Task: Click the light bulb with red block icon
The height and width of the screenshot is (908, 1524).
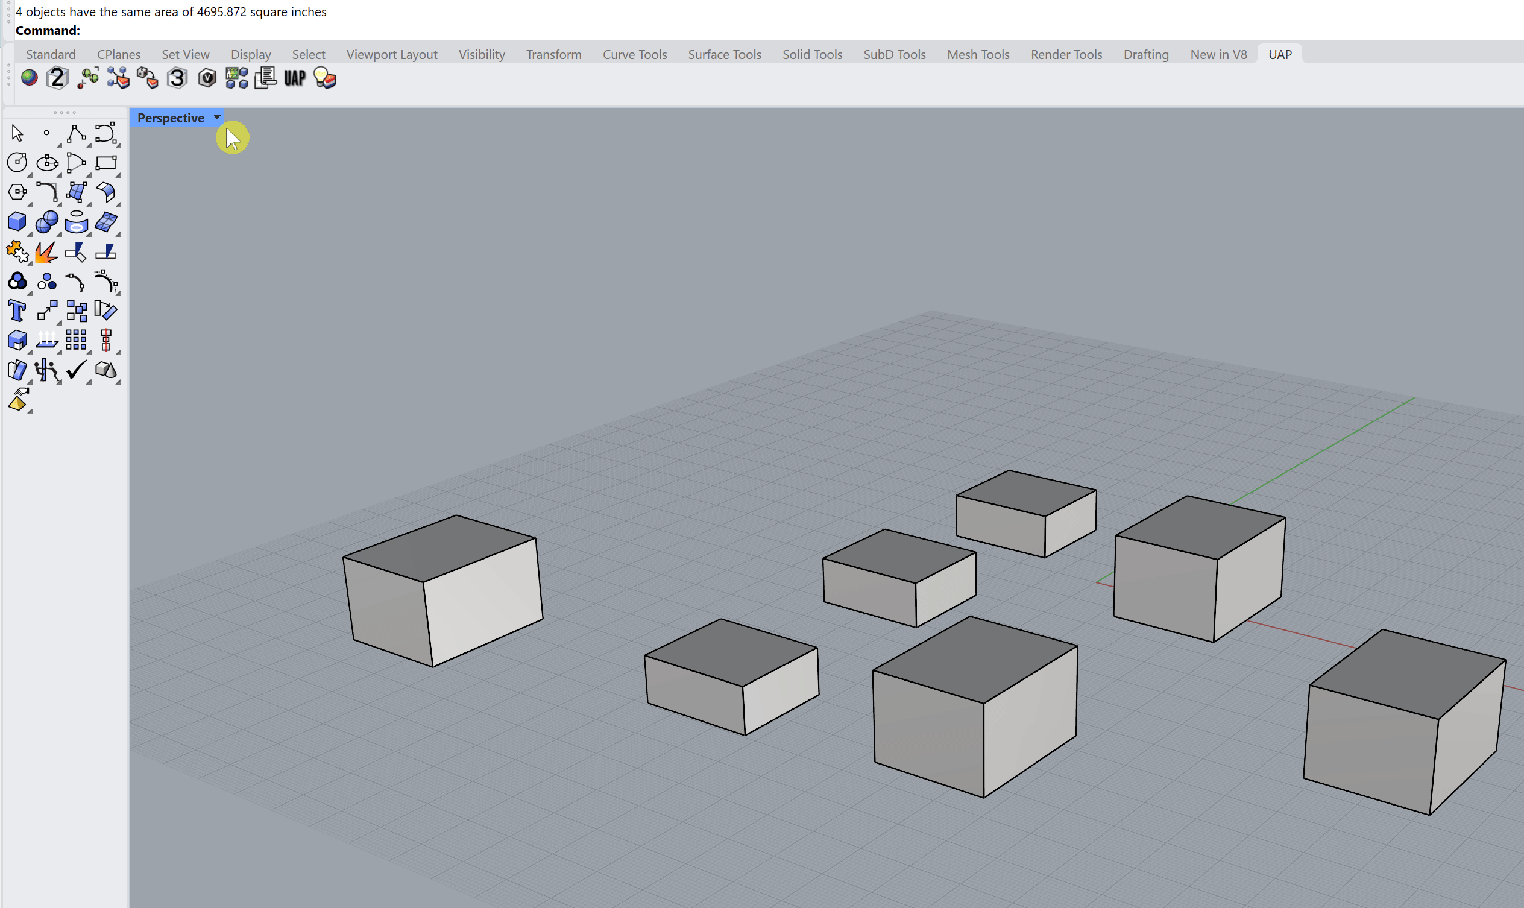Action: (x=325, y=78)
